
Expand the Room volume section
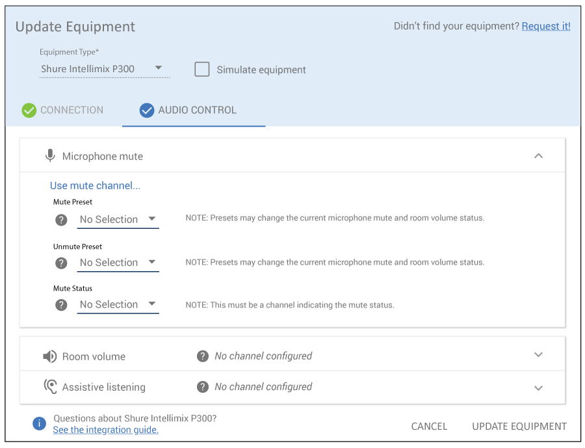[x=538, y=355]
